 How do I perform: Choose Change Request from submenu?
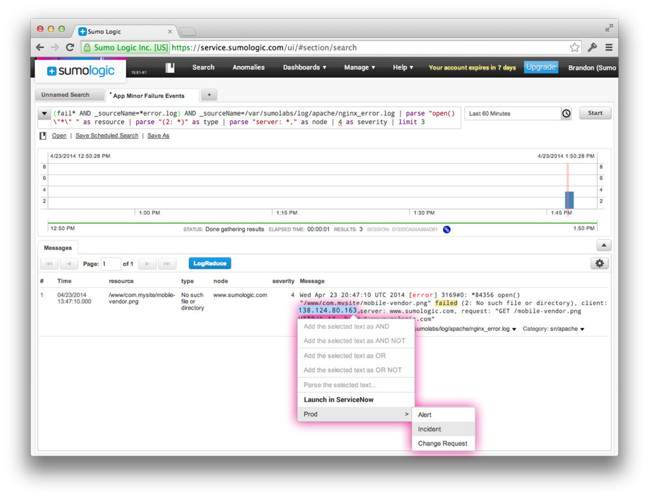443,444
